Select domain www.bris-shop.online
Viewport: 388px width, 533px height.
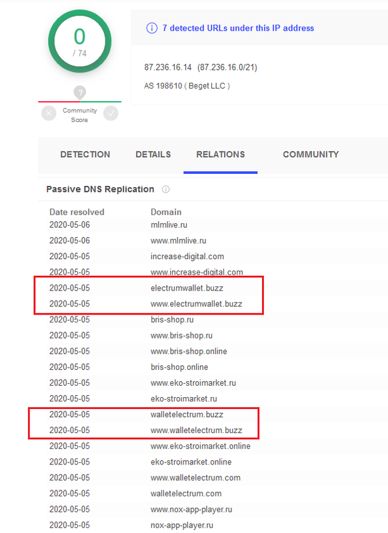189,352
